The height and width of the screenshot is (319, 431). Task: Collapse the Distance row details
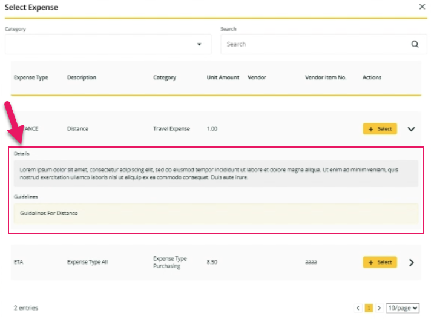411,129
